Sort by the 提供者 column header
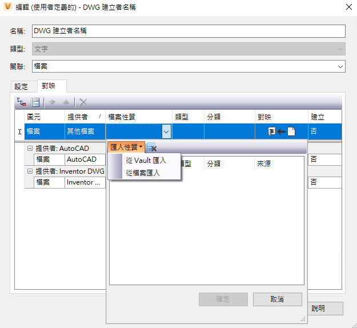The height and width of the screenshot is (328, 357). (85, 117)
